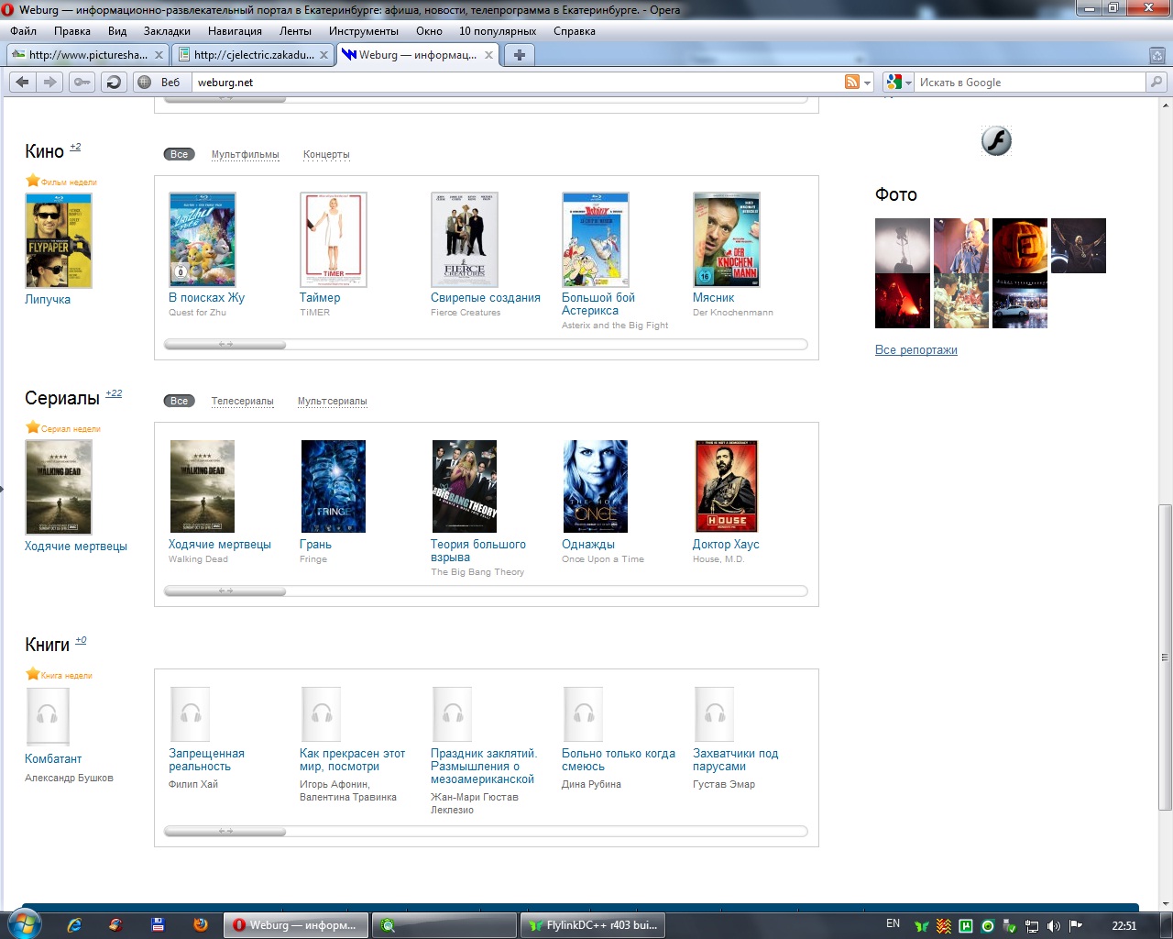Open the Инструменты menu
This screenshot has height=939, width=1173.
(364, 31)
